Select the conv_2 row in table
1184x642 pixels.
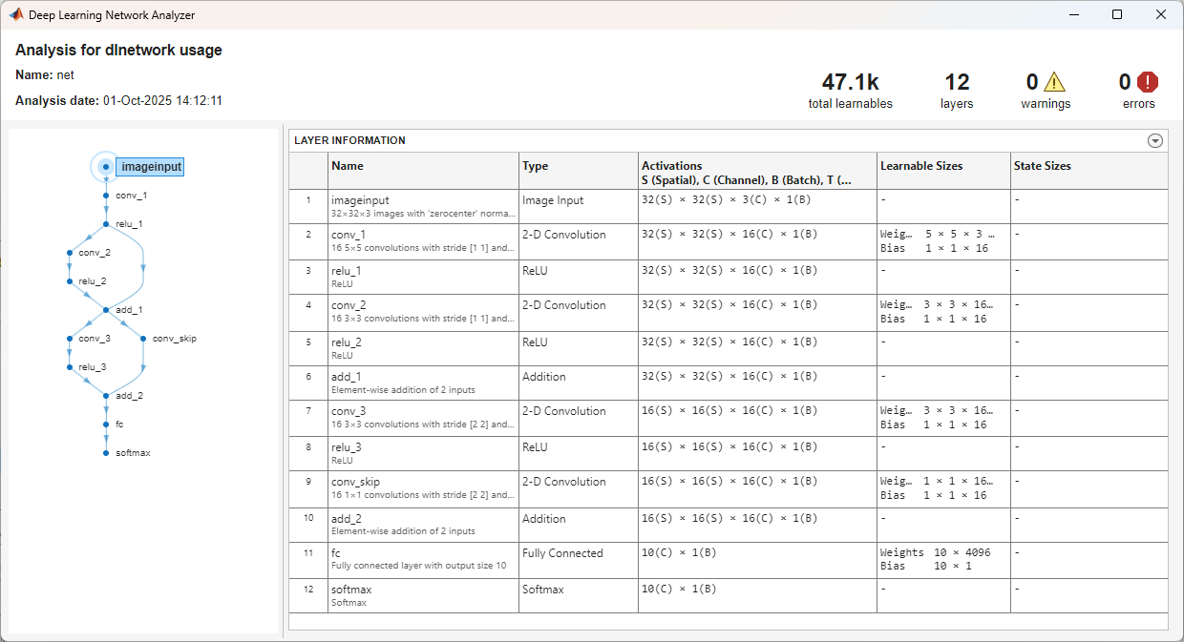pos(729,313)
